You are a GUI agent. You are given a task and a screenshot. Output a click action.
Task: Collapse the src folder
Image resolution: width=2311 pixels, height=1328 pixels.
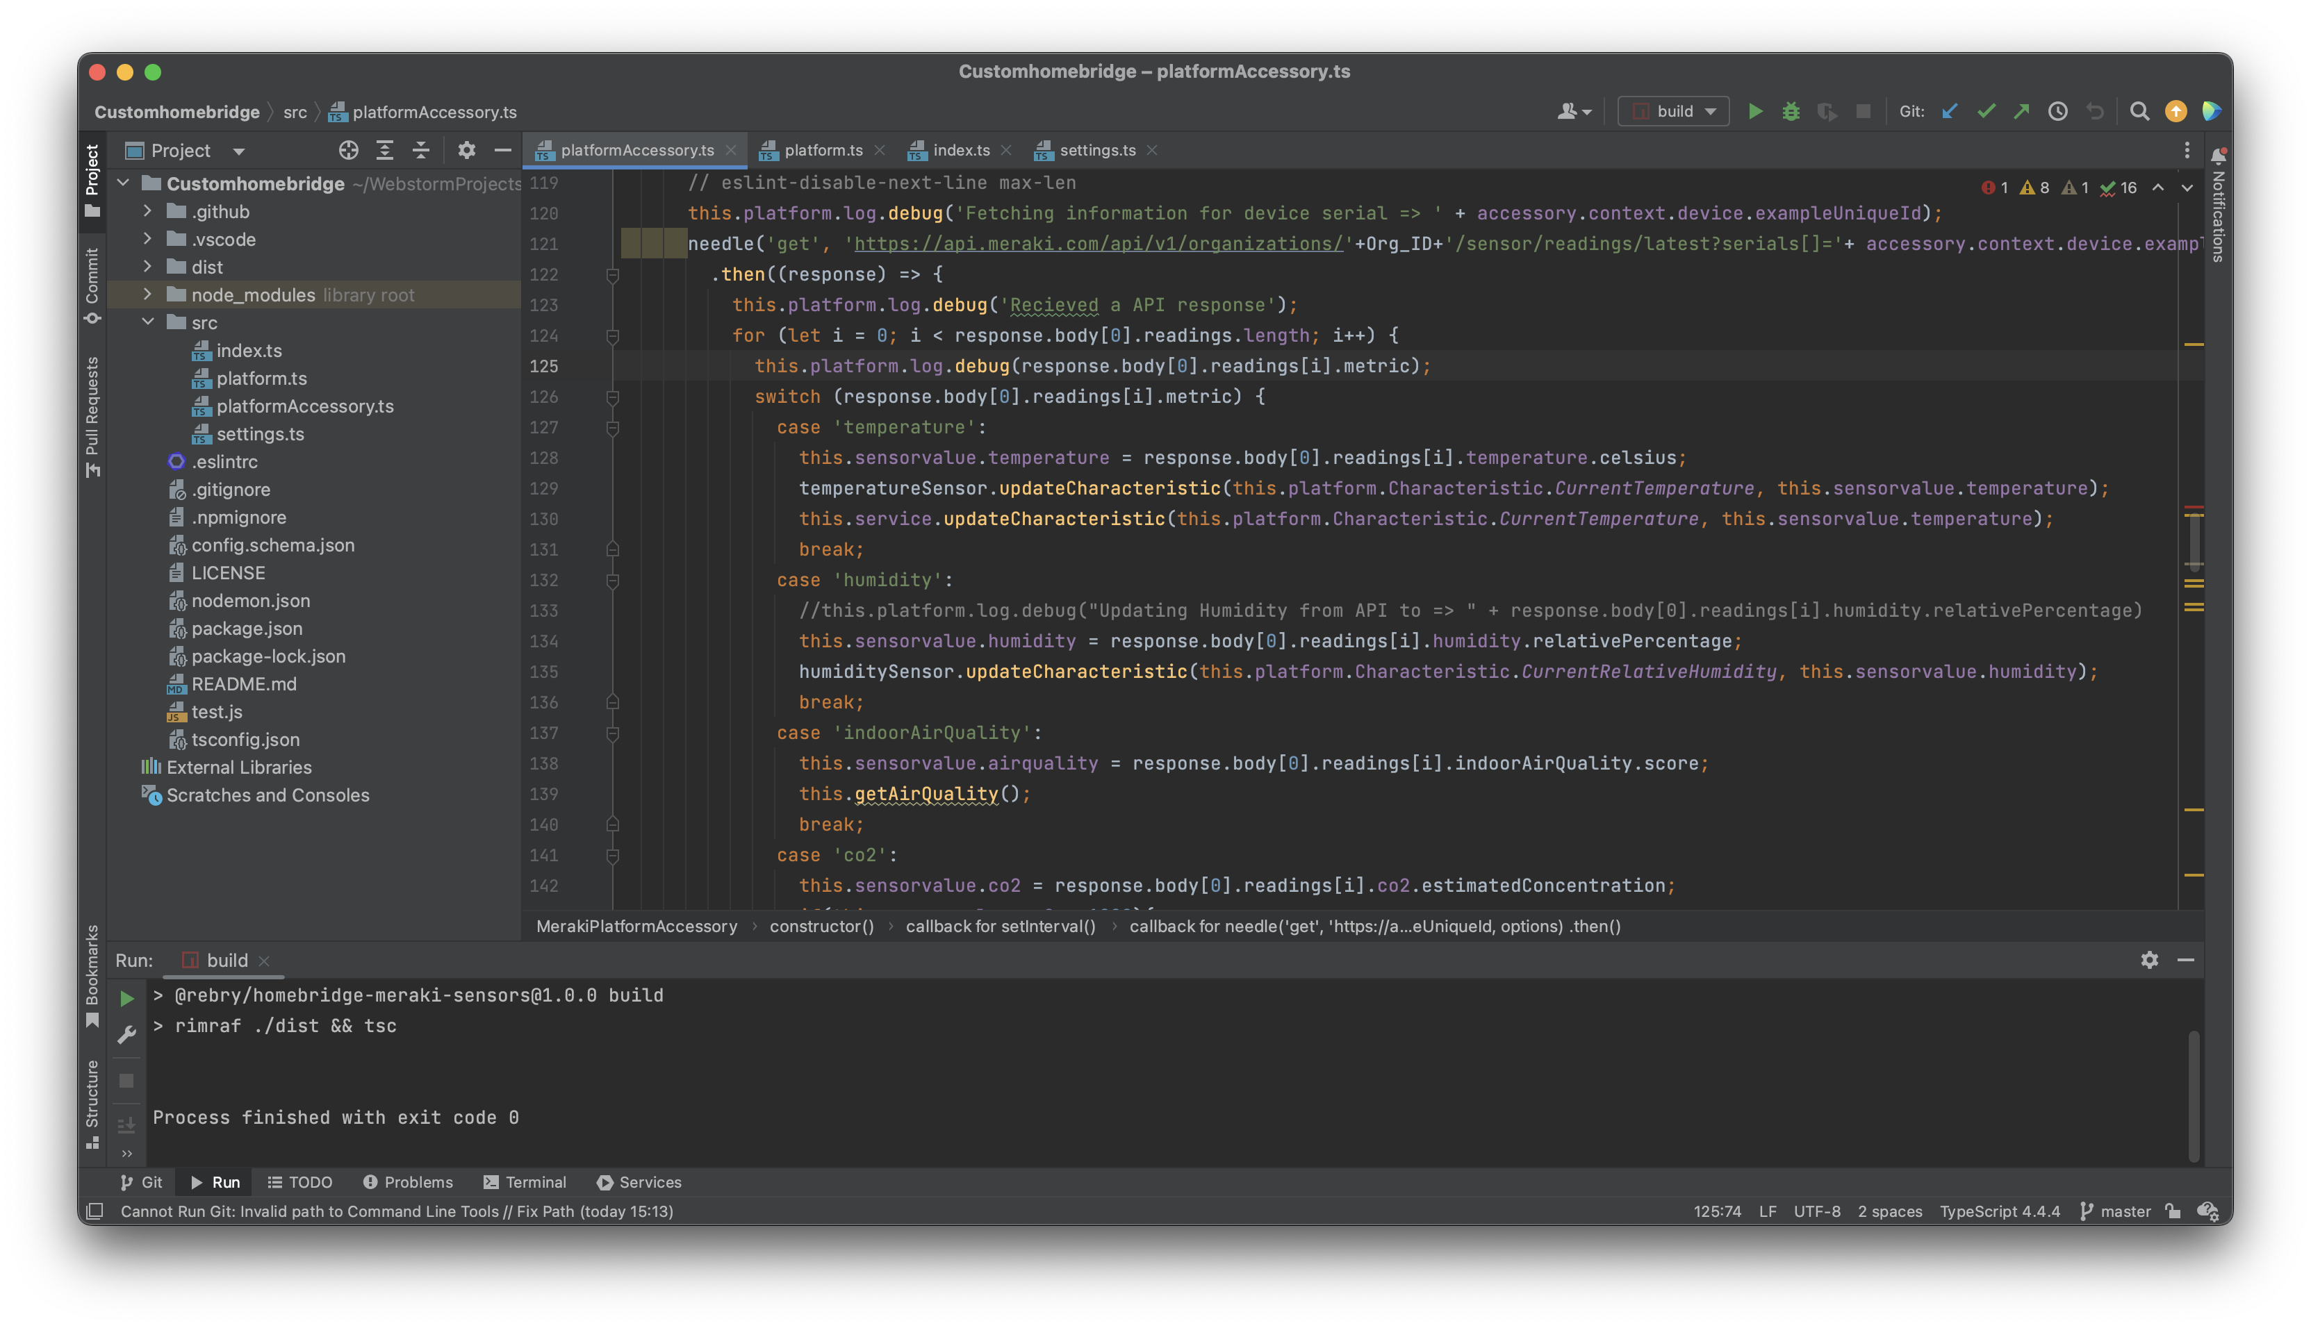pos(148,323)
